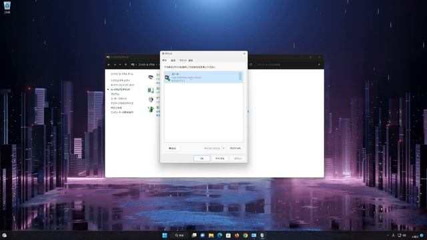The height and width of the screenshot is (240, 427).
Task: Switch to the 通信 (Communications) tab
Action: [190, 60]
